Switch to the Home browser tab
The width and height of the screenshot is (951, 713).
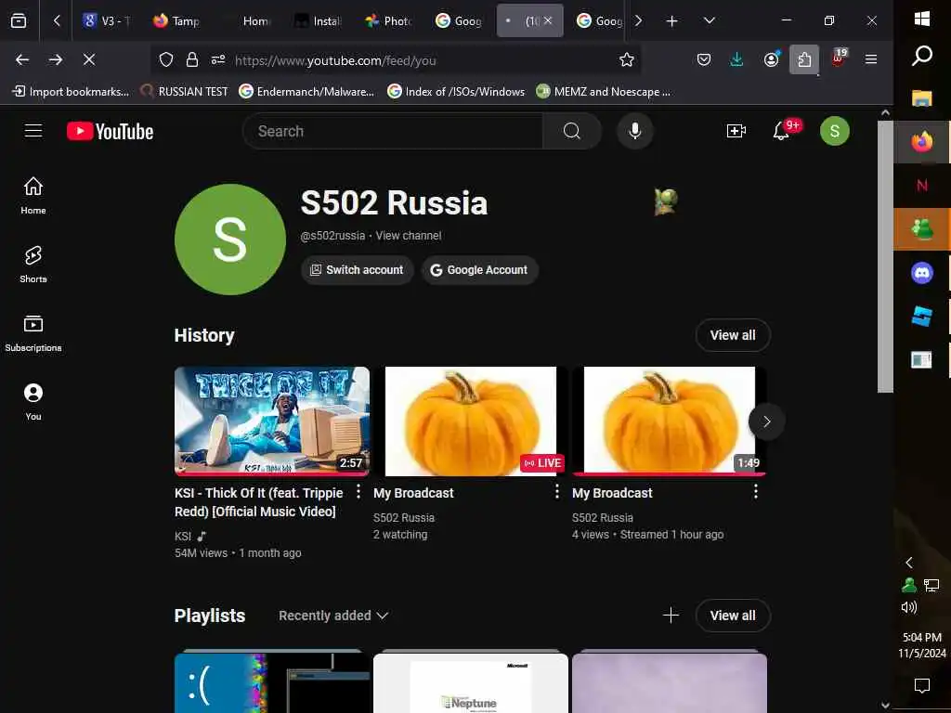(x=249, y=21)
